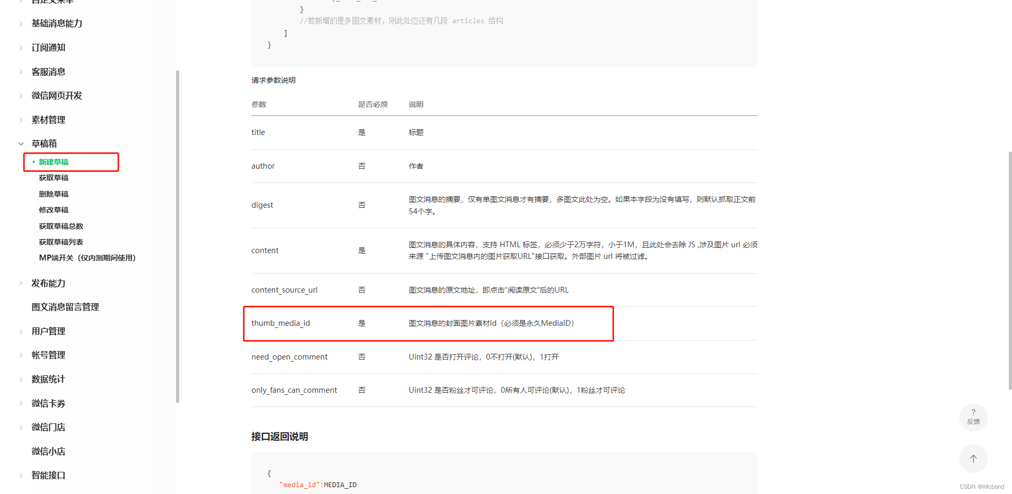Click the author parameter cell
The width and height of the screenshot is (1012, 494).
pyautogui.click(x=263, y=166)
